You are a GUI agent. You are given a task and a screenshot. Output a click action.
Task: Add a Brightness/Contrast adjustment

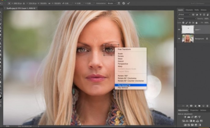pyautogui.click(x=185, y=117)
